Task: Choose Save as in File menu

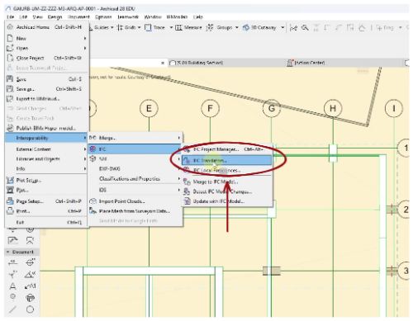Action: [46, 89]
